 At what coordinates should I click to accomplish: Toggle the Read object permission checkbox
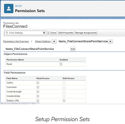click(61, 64)
